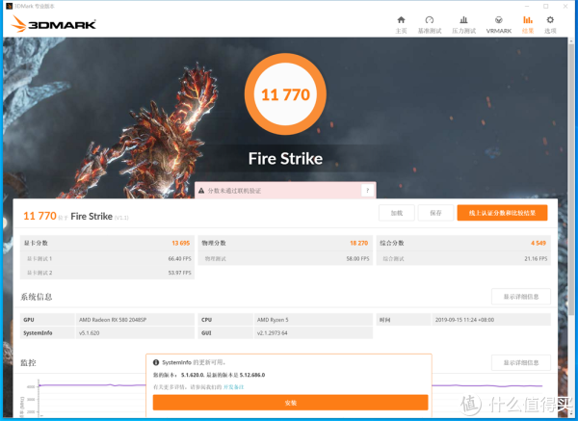The image size is (578, 421).
Task: Click the warning triangle on validation notice
Action: (201, 191)
